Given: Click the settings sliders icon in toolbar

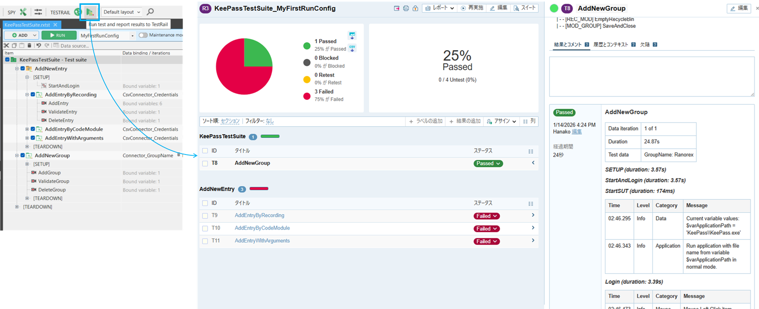Looking at the screenshot, I should coord(38,12).
